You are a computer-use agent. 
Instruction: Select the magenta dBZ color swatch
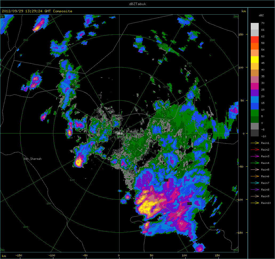click(x=255, y=86)
